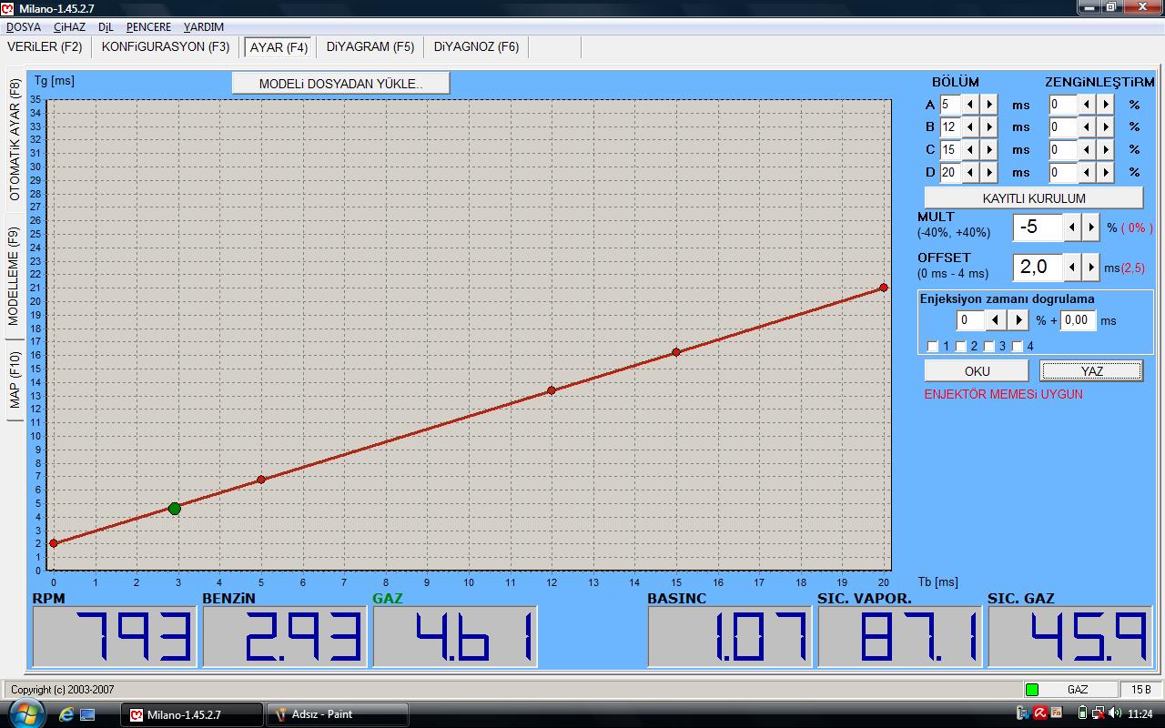Open the DİL menu

click(106, 27)
